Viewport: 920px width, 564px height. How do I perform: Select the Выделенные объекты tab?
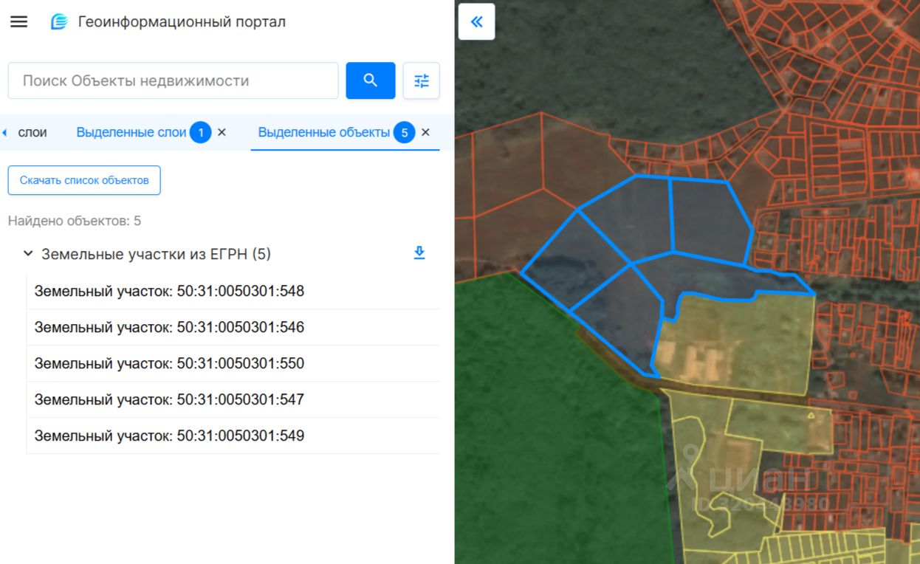coord(323,132)
